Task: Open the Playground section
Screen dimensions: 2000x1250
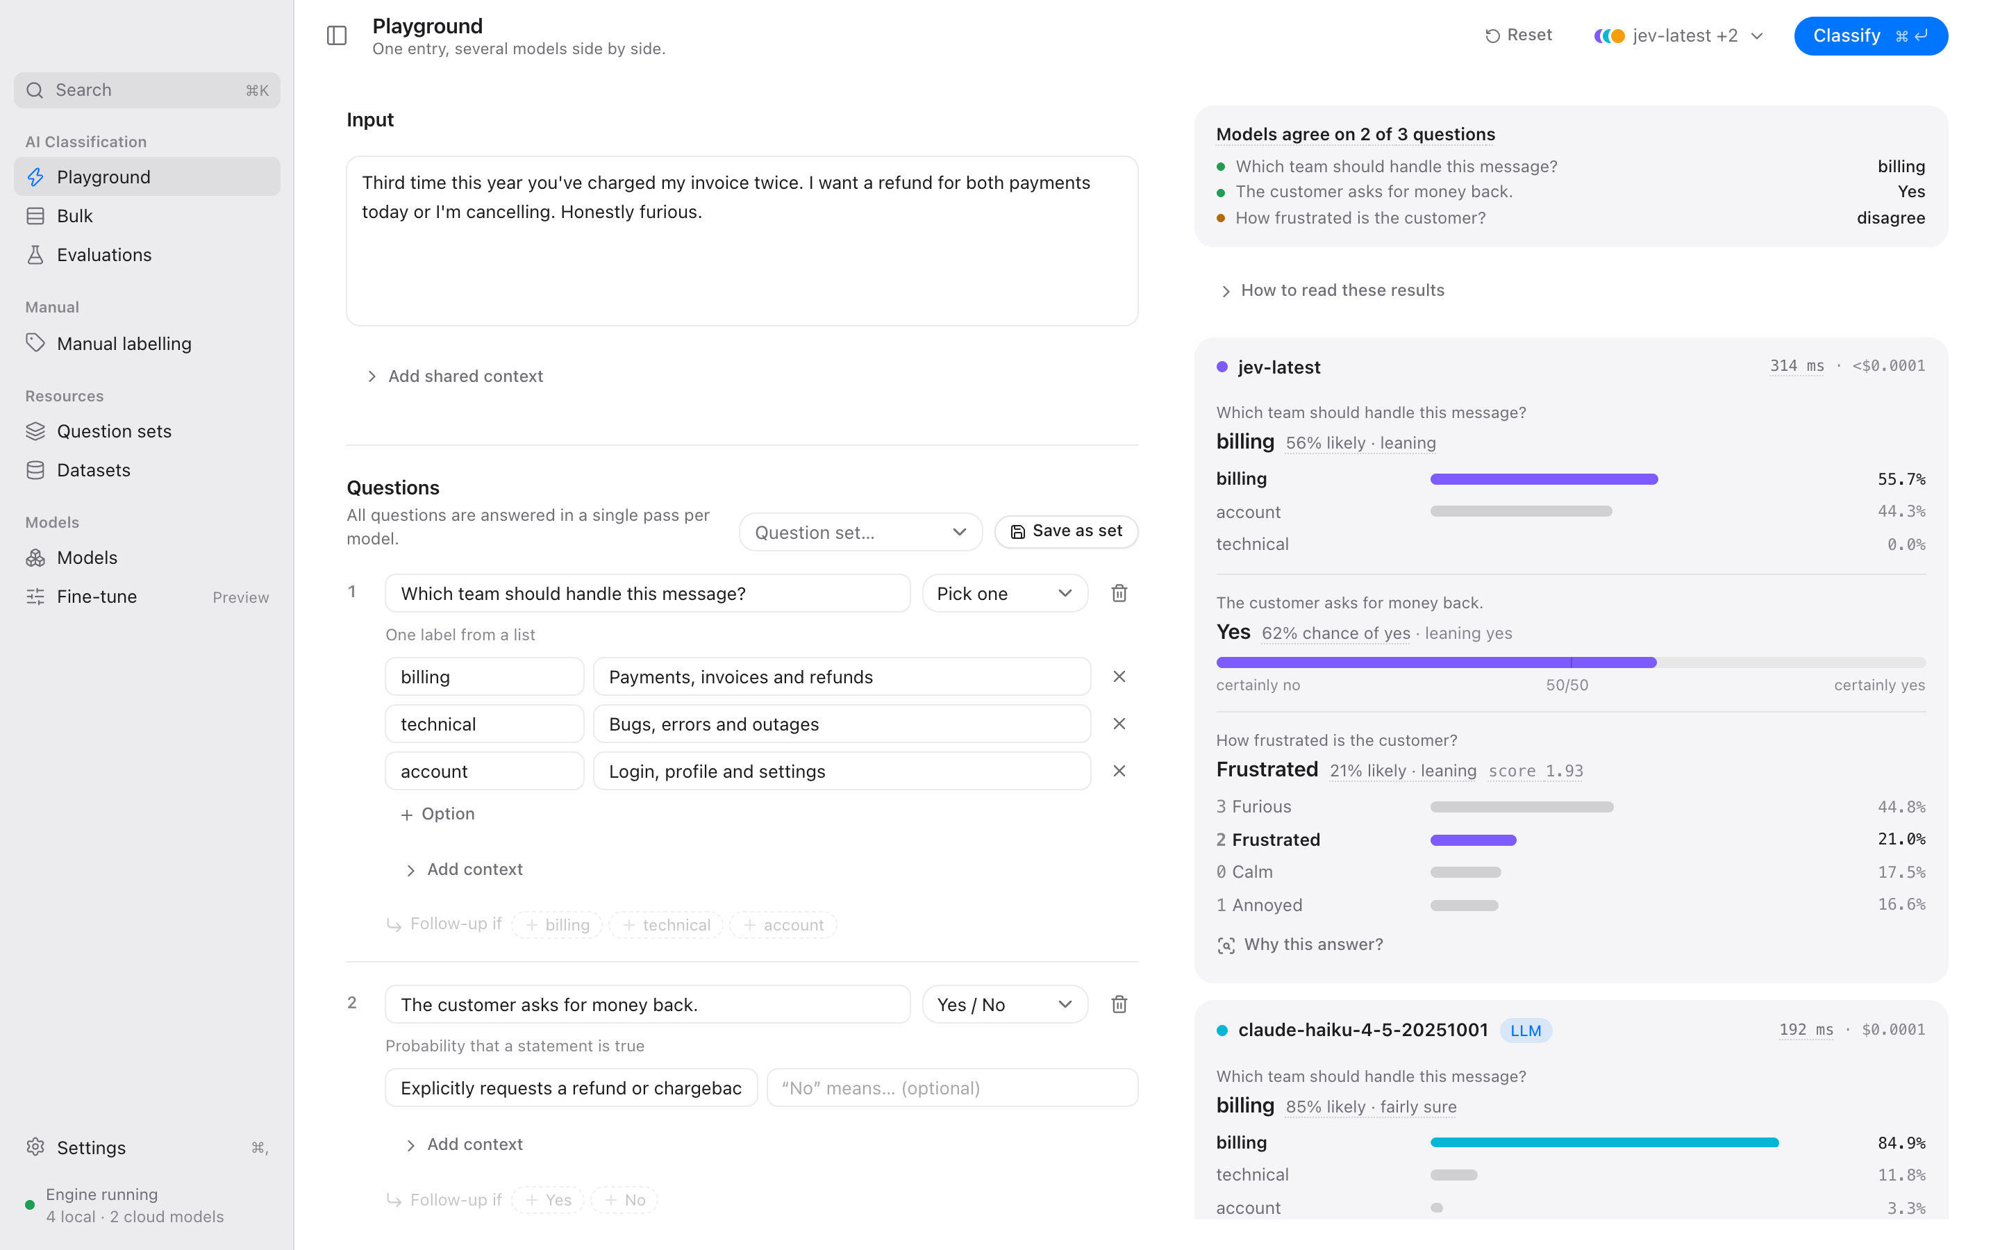Action: 147,177
